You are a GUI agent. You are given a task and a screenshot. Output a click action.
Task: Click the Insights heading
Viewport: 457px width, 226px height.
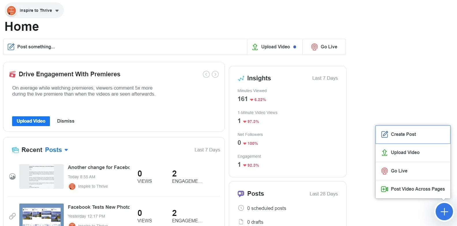[259, 78]
